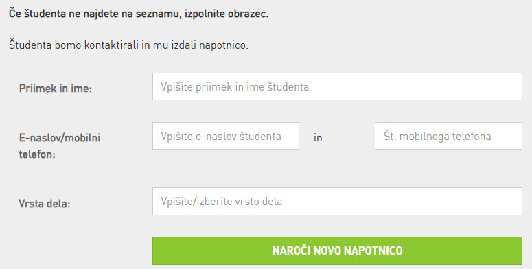Click the word 'in' between contact fields
Image resolution: width=532 pixels, height=269 pixels.
[318, 138]
